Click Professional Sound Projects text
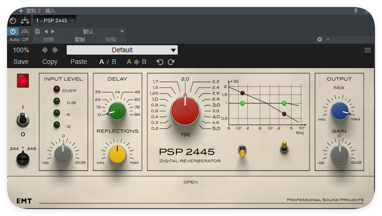The width and height of the screenshot is (382, 216). 325,200
